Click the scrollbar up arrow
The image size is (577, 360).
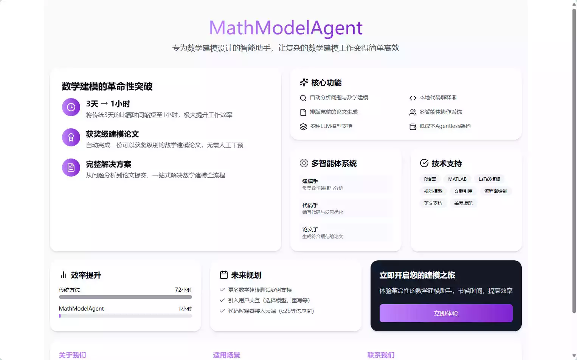pos(574,4)
